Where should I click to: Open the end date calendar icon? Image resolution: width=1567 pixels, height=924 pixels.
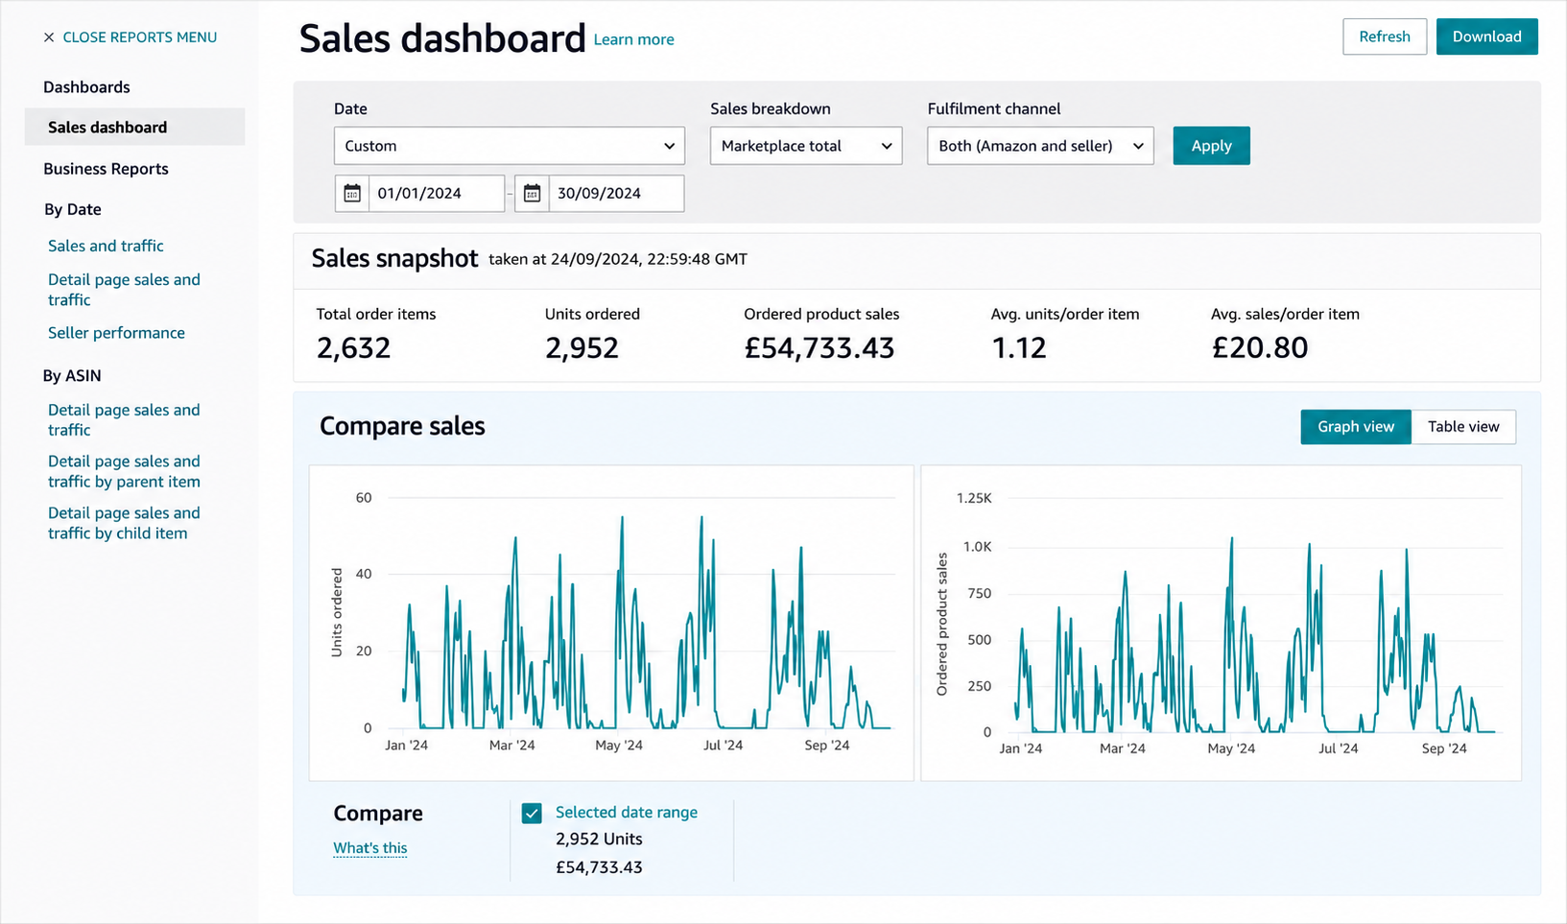(x=532, y=193)
